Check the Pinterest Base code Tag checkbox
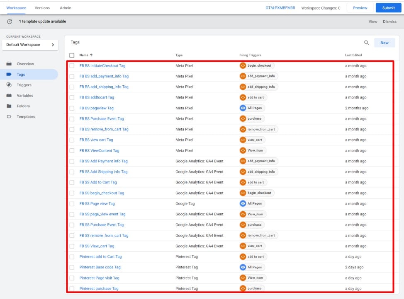 72,268
